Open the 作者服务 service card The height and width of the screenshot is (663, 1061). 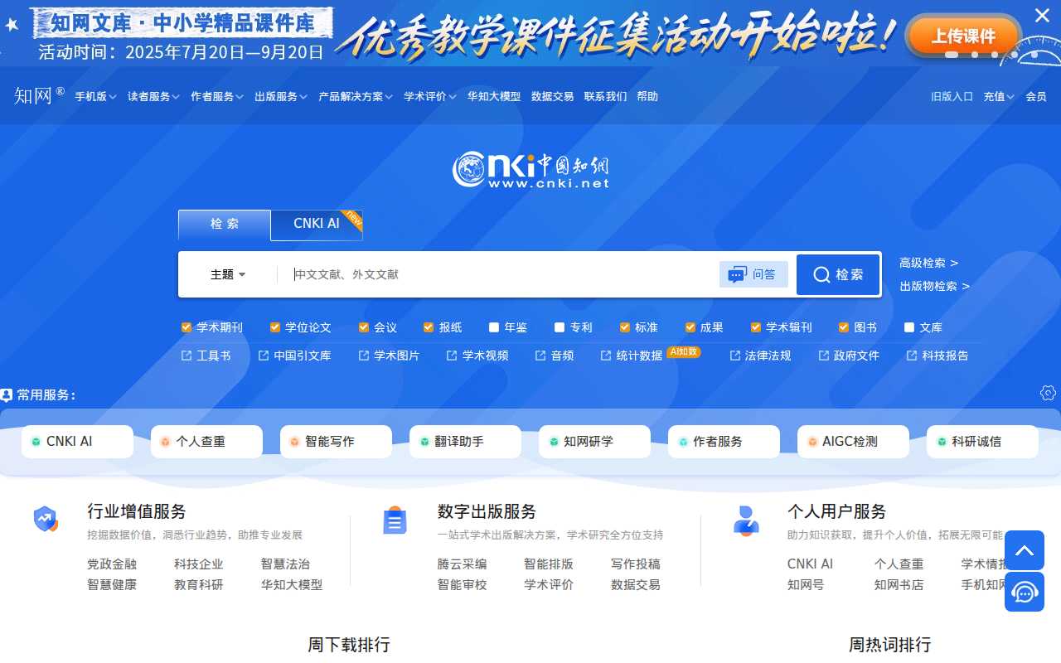point(724,442)
